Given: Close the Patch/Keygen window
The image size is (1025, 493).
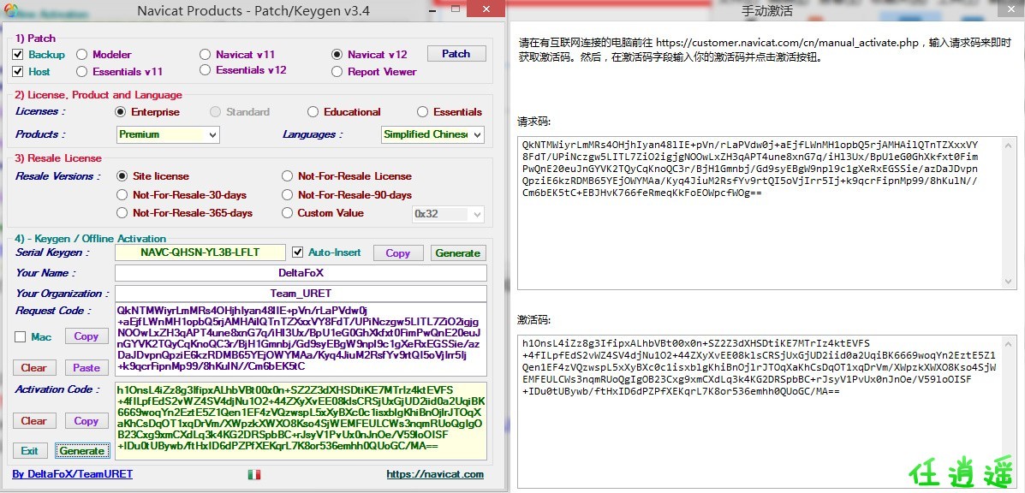Looking at the screenshot, I should point(484,9).
